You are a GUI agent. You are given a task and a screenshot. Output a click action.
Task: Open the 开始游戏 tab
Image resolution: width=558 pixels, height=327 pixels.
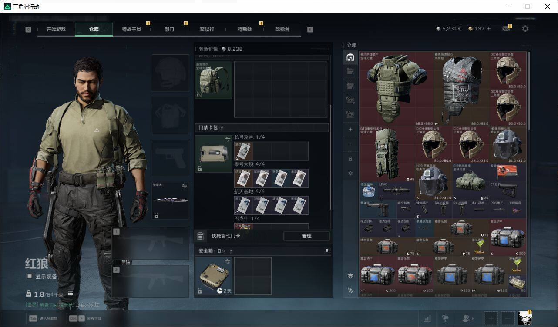(x=56, y=29)
